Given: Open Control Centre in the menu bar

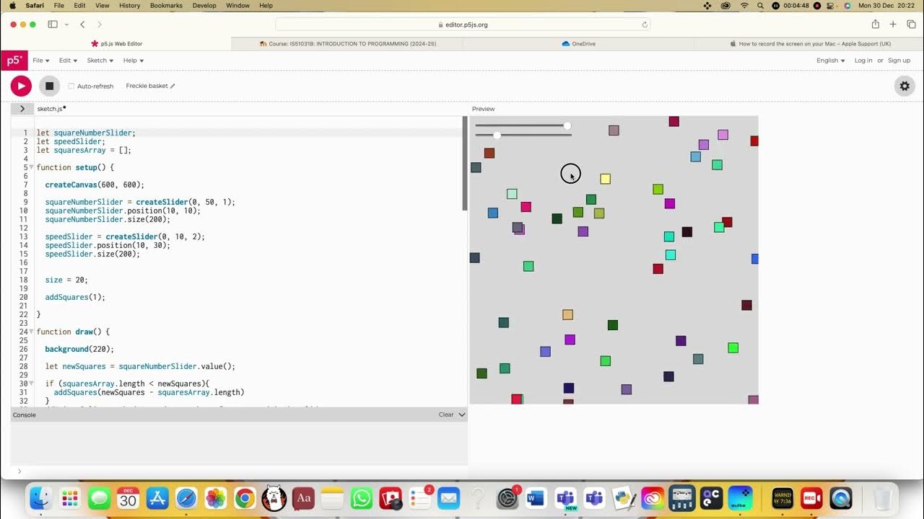Looking at the screenshot, I should [832, 5].
